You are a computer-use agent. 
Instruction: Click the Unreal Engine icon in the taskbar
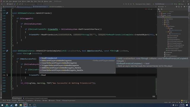[34, 105]
